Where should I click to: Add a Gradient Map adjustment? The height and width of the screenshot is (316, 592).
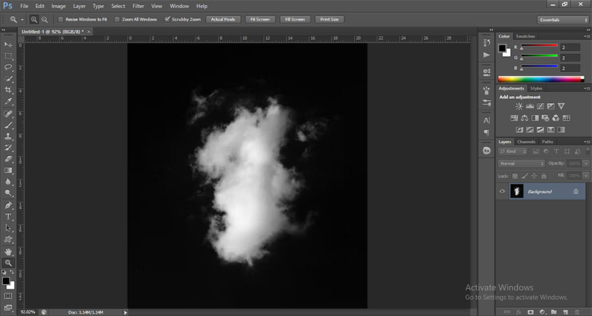[x=562, y=130]
